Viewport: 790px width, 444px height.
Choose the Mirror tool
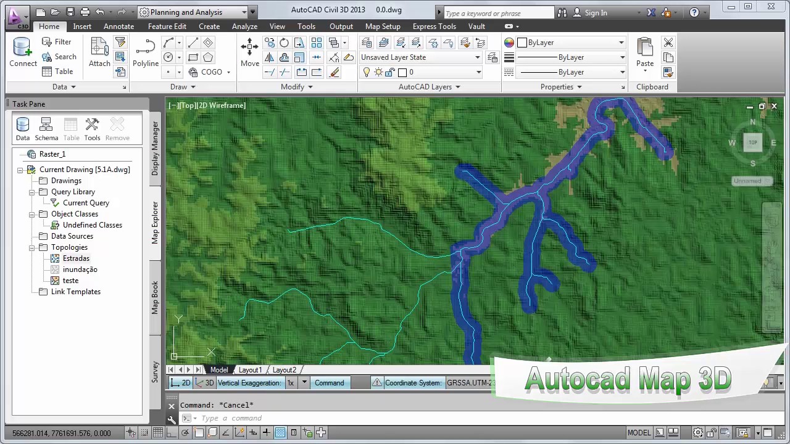click(269, 57)
